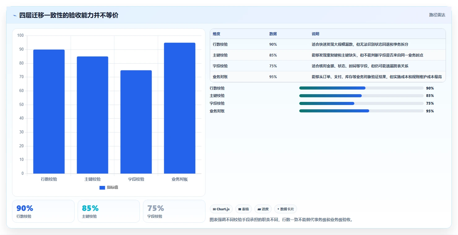Image resolution: width=458 pixels, height=235 pixels.
Task: Click the 行数校验 cell in the table
Action: click(220, 44)
